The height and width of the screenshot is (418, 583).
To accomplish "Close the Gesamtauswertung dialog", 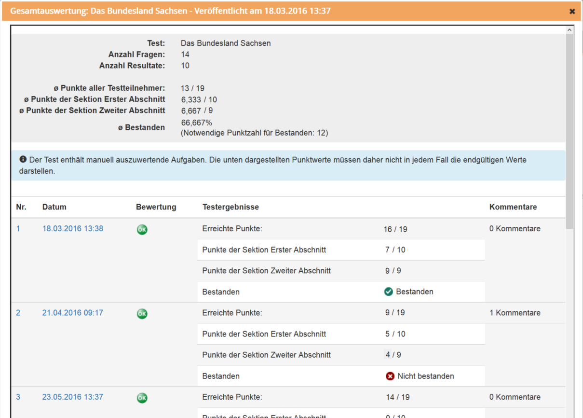I will pos(572,11).
